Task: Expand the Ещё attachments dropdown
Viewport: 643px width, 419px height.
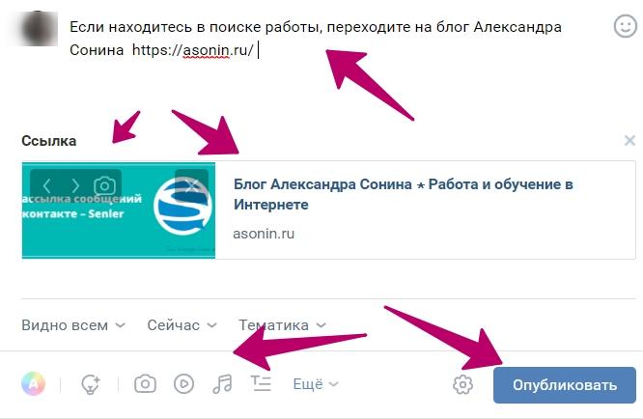Action: pos(316,384)
